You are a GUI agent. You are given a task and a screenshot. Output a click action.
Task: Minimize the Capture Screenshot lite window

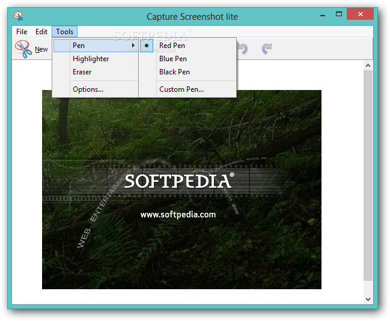click(323, 14)
